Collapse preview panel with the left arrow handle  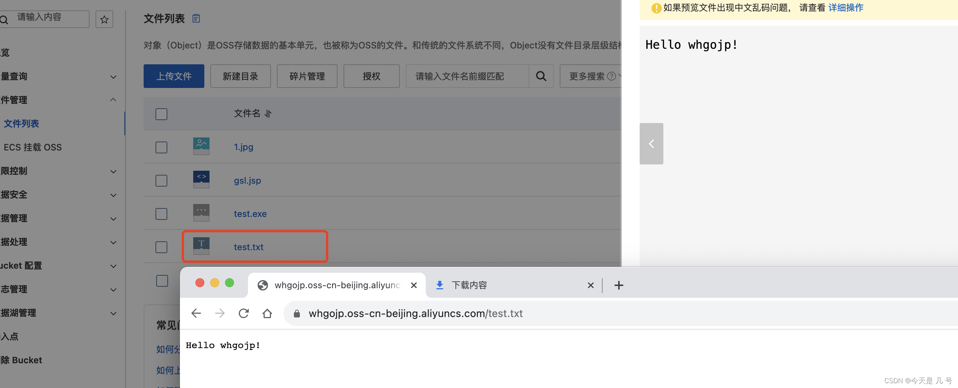coord(651,144)
